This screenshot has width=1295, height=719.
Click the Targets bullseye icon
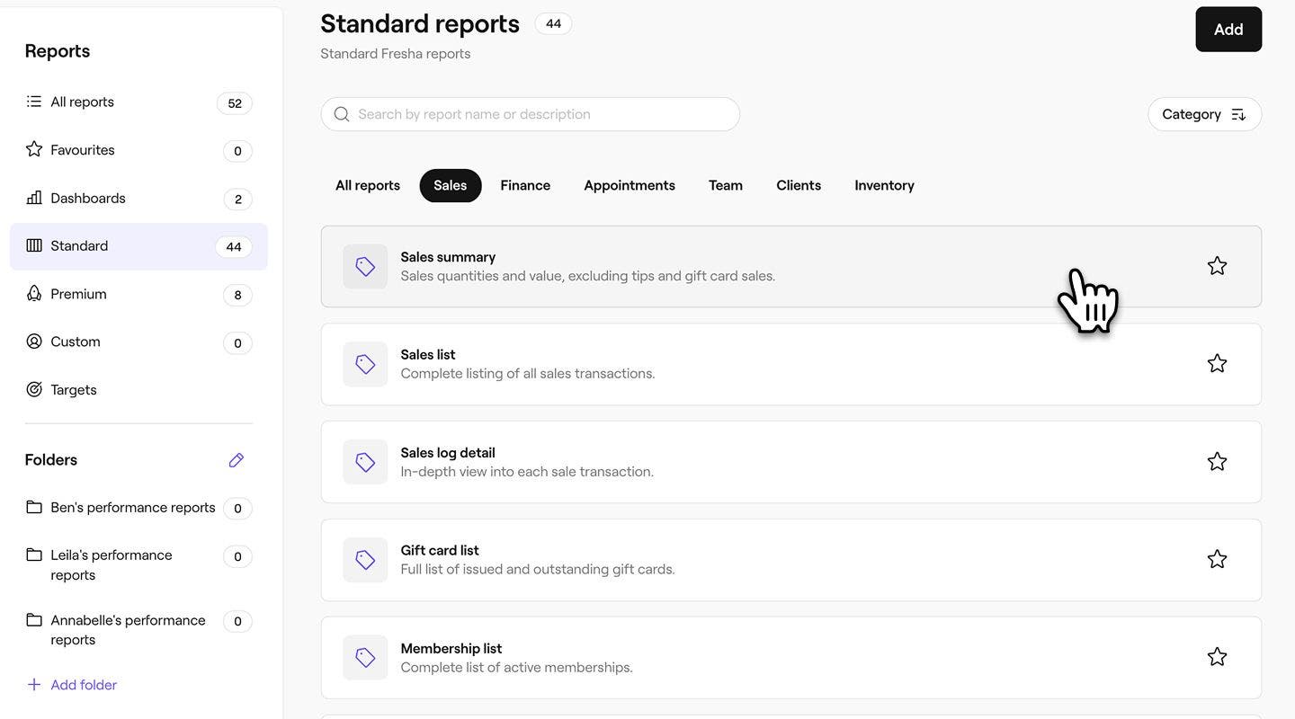point(34,389)
